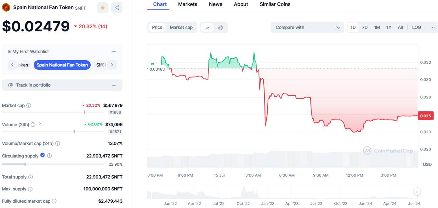Viewport: 438px width, 208px height.
Task: Select 1Y time range
Action: (389, 27)
